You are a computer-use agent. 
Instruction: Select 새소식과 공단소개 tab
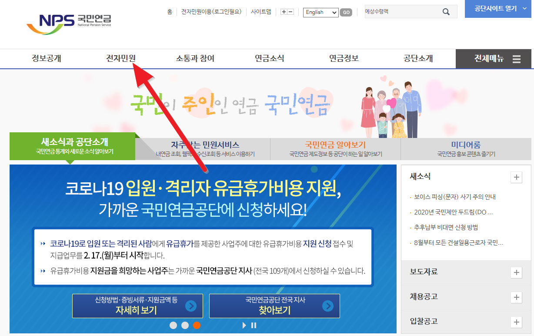pos(73,146)
